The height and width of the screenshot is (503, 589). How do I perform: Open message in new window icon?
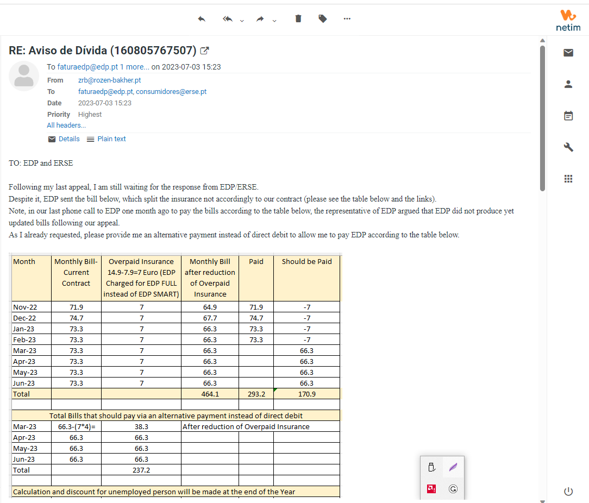pyautogui.click(x=205, y=51)
